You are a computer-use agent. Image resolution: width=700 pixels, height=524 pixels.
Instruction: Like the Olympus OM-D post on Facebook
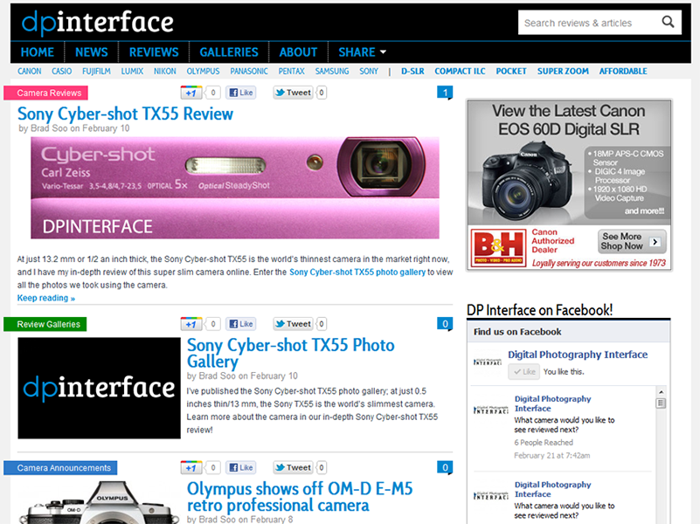coord(241,467)
